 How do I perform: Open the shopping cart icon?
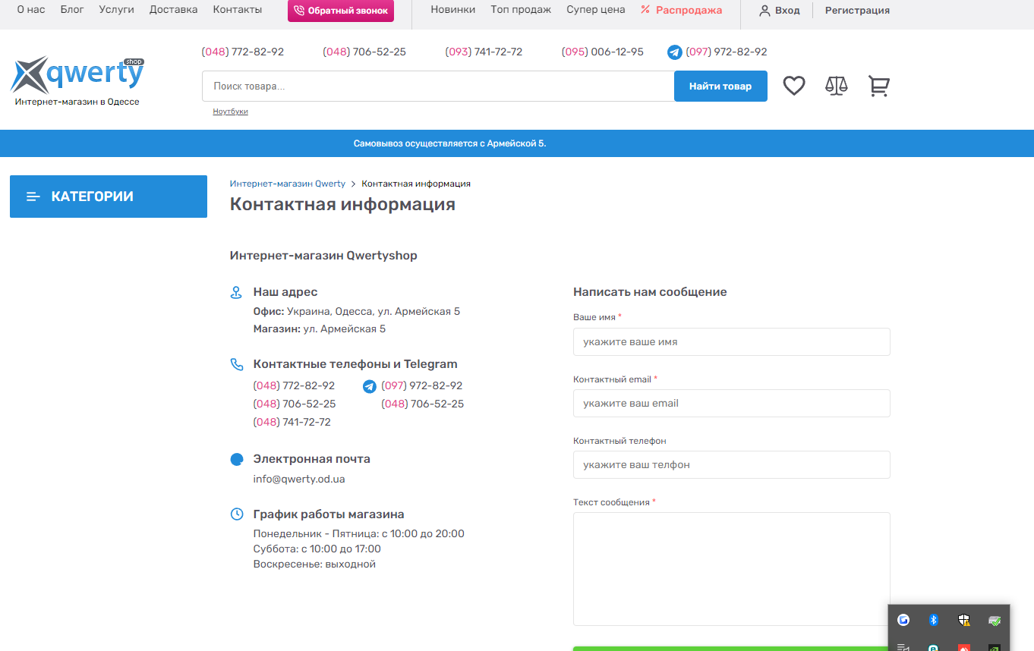pos(878,86)
